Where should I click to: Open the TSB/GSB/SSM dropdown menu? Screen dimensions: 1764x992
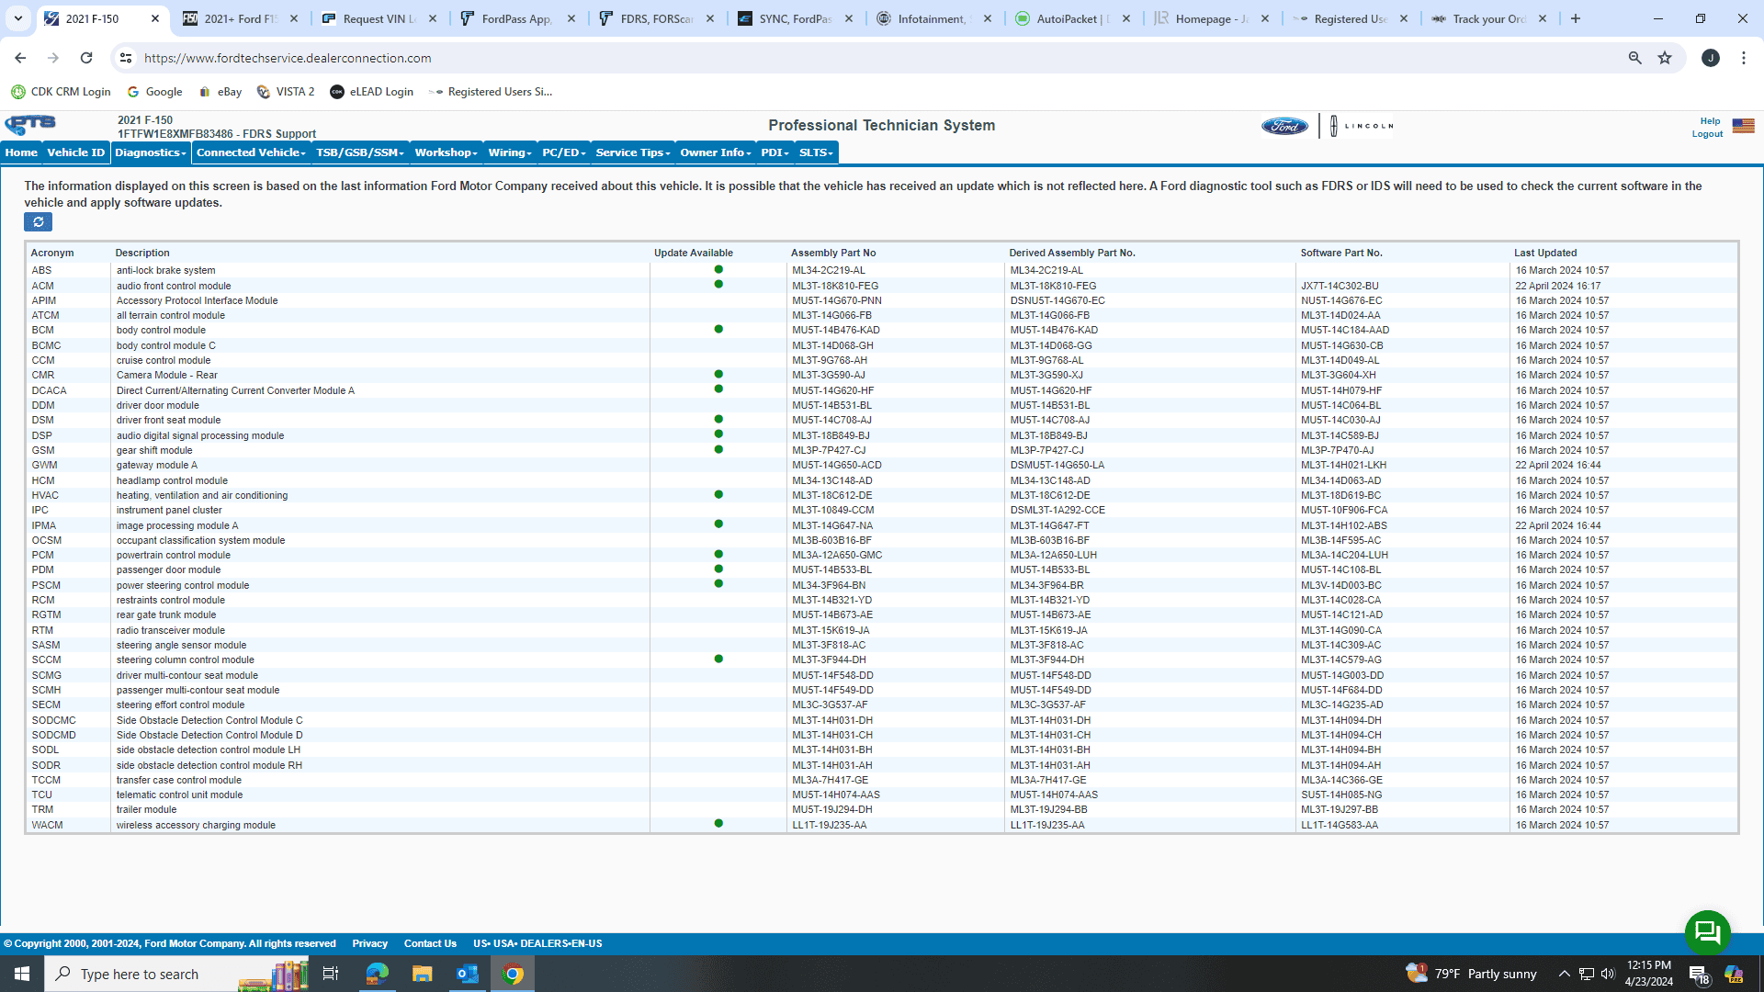click(360, 152)
